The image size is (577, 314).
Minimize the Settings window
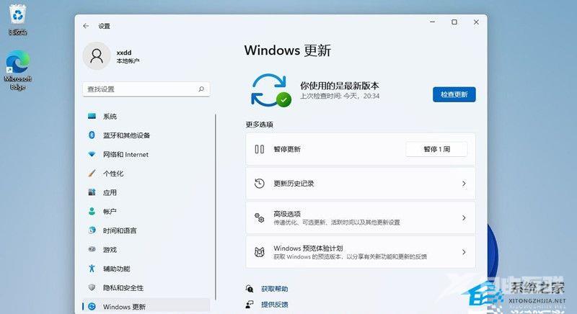(432, 22)
